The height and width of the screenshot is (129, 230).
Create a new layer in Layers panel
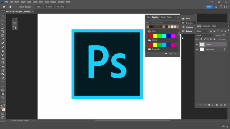pyautogui.click(x=221, y=105)
